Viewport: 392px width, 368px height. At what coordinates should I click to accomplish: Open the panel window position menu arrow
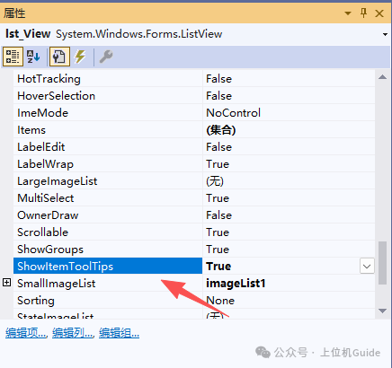point(348,13)
